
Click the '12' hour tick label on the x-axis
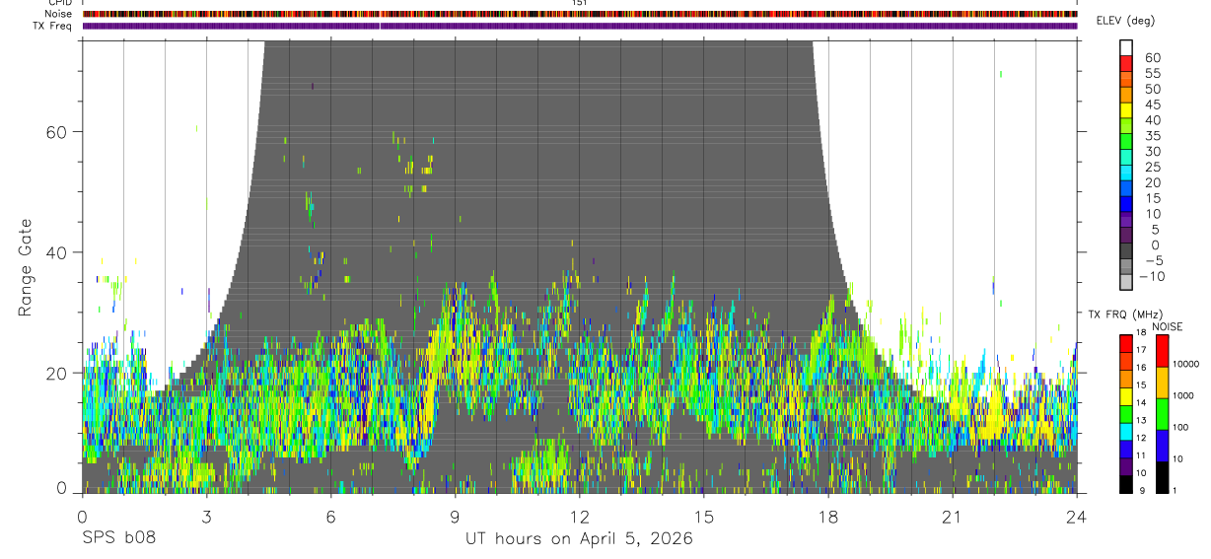click(x=580, y=516)
